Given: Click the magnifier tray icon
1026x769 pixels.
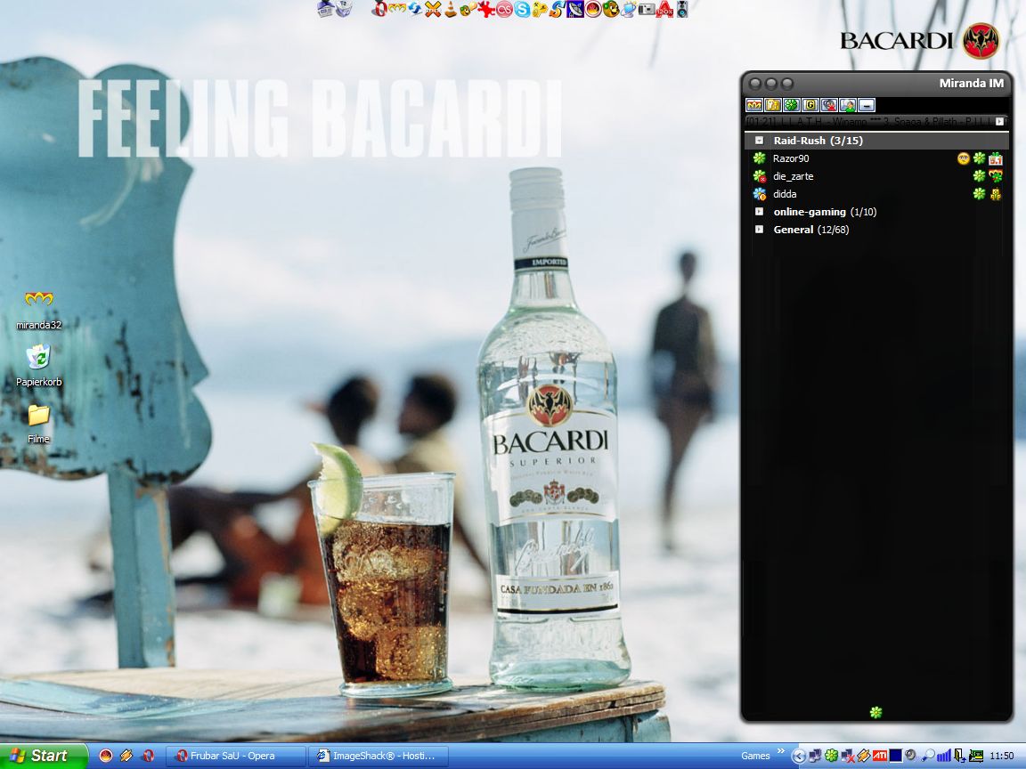Looking at the screenshot, I should click(x=928, y=756).
